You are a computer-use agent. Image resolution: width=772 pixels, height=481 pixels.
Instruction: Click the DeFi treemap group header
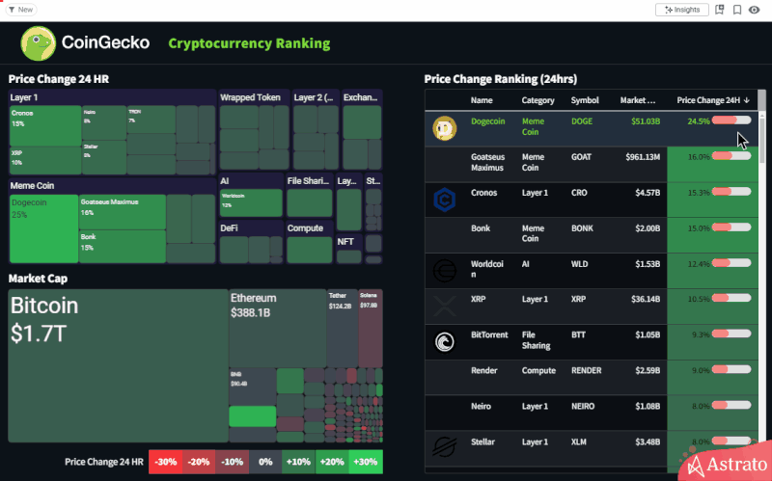pyautogui.click(x=229, y=228)
